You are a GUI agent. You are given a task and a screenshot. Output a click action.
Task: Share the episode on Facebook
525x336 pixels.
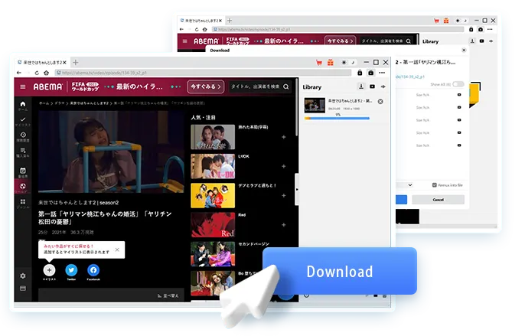click(x=93, y=270)
